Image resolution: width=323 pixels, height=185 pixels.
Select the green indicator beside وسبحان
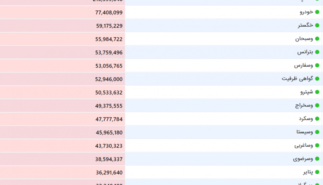coord(317,39)
